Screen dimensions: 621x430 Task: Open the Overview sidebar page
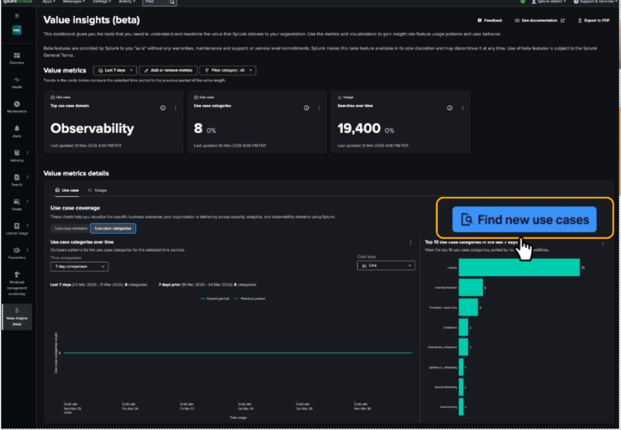click(x=17, y=58)
